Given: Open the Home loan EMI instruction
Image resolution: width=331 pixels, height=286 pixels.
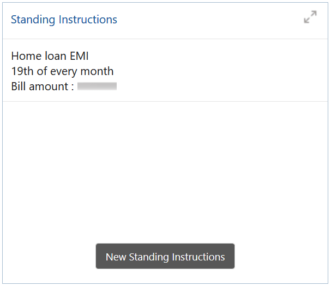Looking at the screenshot, I should point(50,56).
